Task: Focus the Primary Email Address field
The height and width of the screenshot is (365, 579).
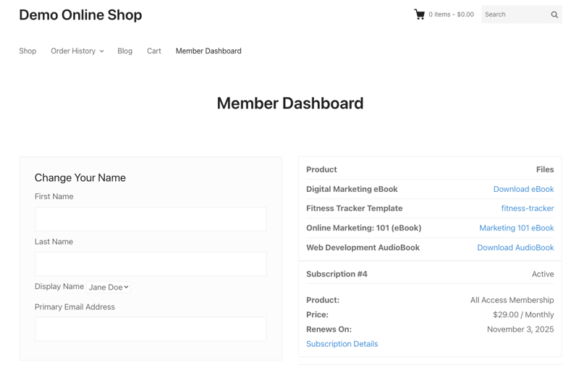Action: (151, 330)
